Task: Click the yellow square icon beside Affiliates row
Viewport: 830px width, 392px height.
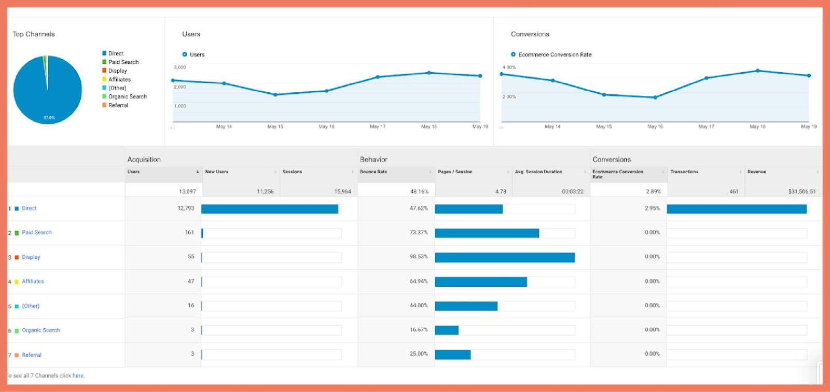Action: pos(17,282)
